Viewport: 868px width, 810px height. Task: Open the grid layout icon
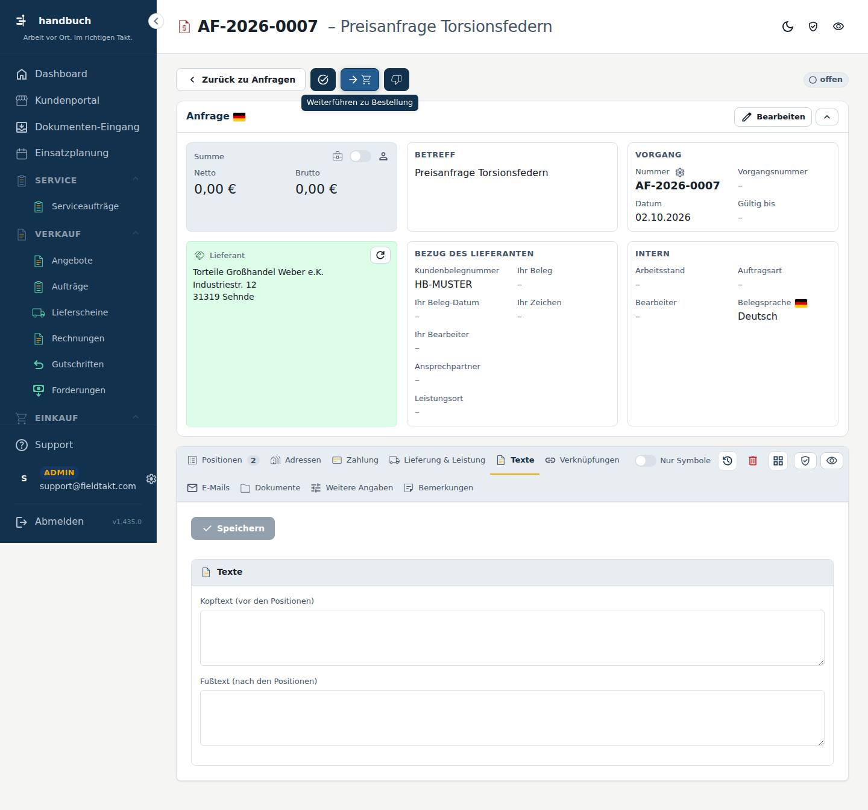point(778,461)
